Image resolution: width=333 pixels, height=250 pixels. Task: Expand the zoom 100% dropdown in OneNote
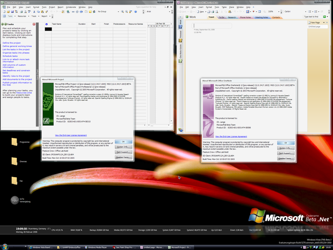point(278,12)
